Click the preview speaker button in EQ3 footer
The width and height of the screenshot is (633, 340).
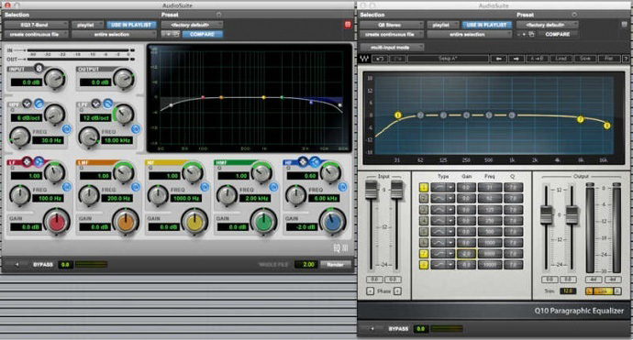click(x=17, y=265)
